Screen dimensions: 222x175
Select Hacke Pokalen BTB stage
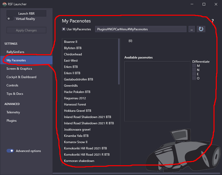click(90, 92)
